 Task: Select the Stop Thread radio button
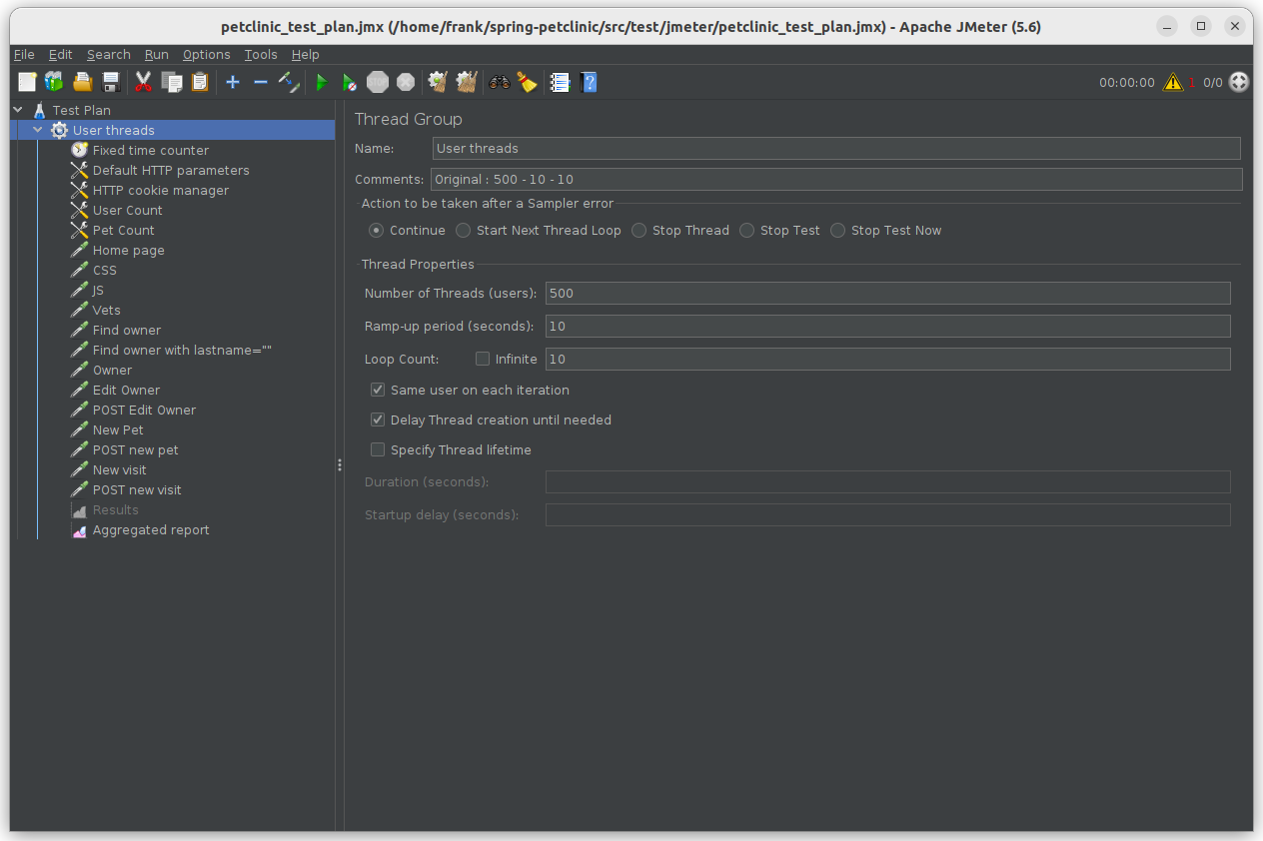pos(639,231)
